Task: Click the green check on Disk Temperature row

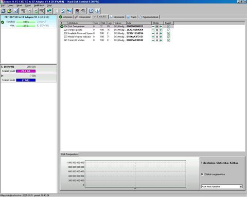Action: [62, 26]
